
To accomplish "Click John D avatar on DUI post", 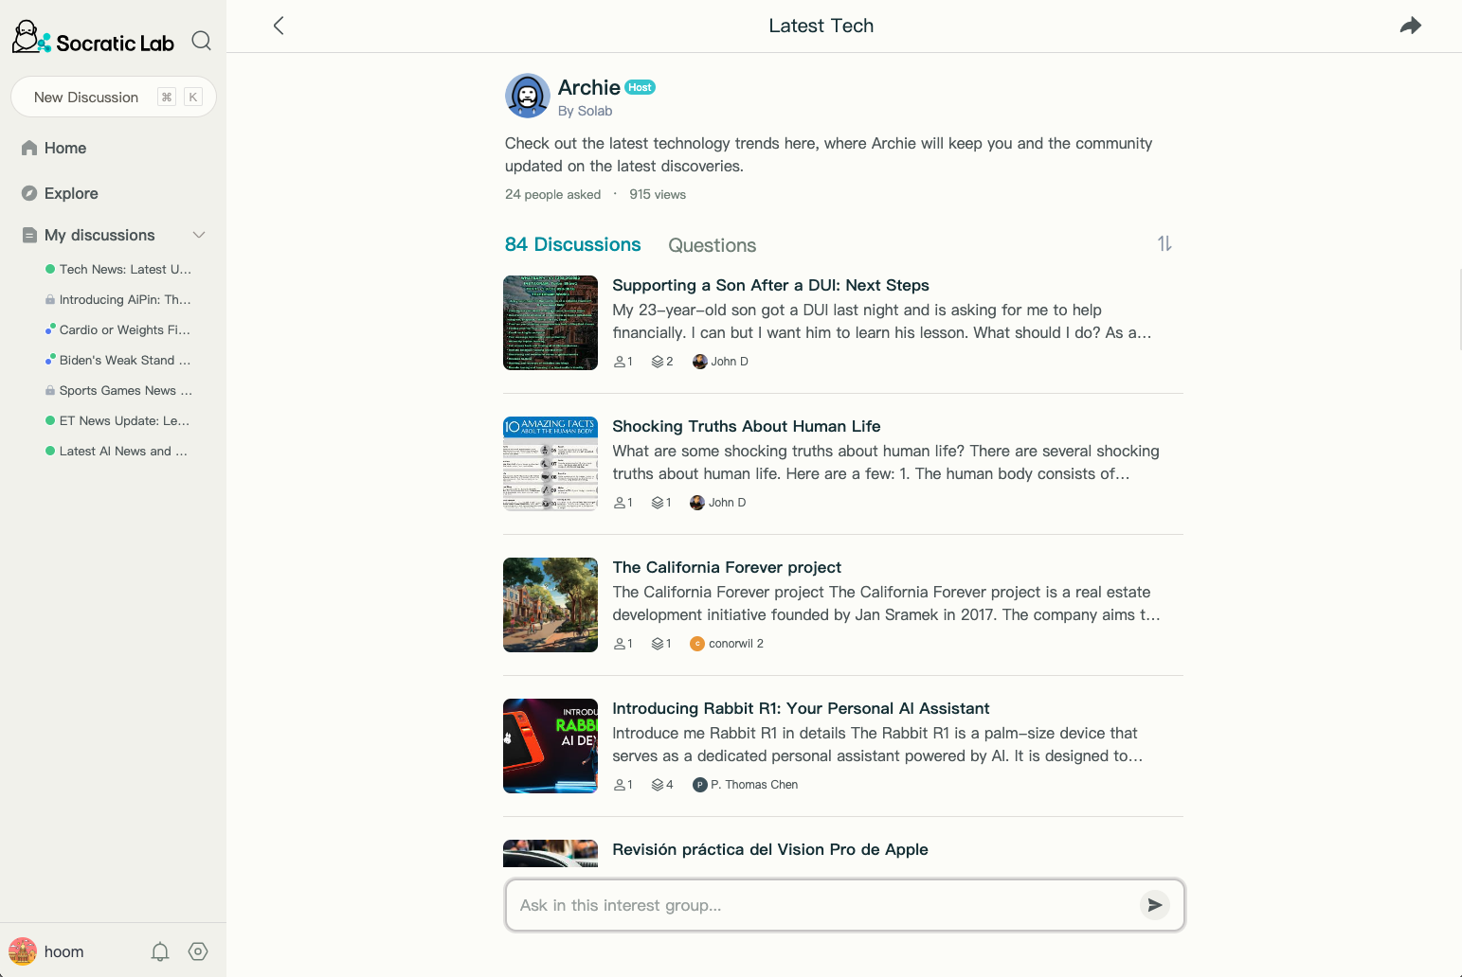I will tap(700, 362).
